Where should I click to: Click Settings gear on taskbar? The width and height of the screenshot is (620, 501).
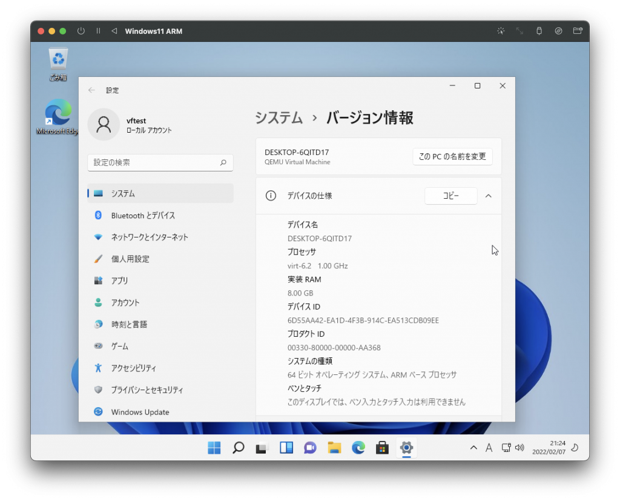(406, 448)
